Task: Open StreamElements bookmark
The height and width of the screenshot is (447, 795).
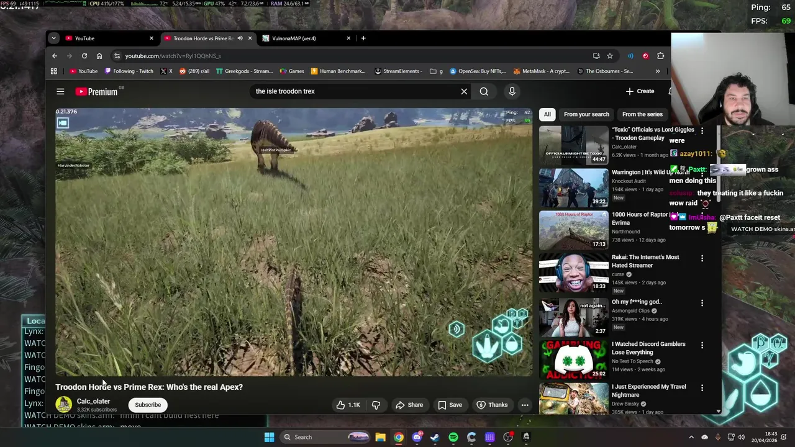Action: [x=397, y=71]
